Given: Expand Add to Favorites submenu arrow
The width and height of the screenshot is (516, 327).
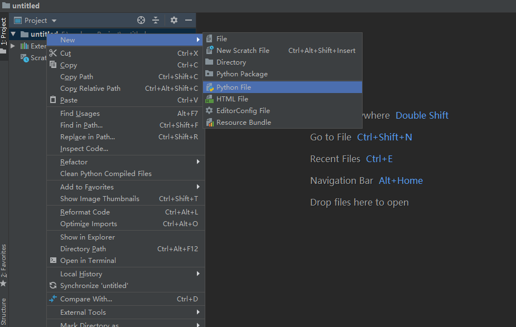Looking at the screenshot, I should tap(198, 187).
